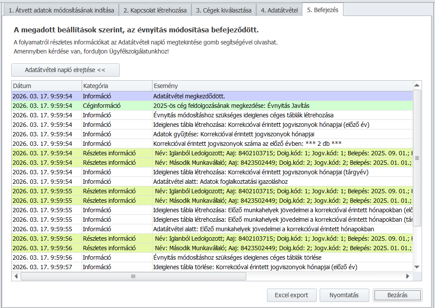Click the vertical scrollbar's down arrow

tap(417, 267)
